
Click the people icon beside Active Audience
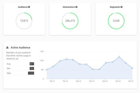[x=7, y=48]
